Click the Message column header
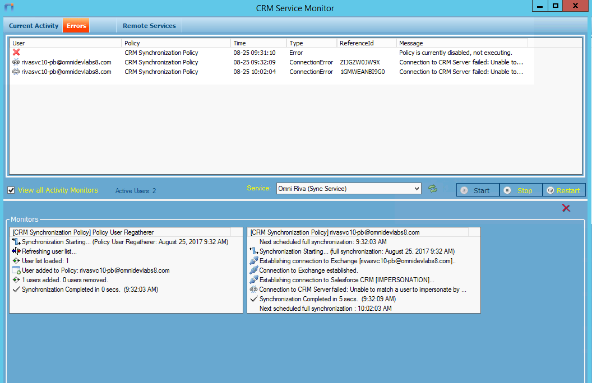Screen dimensions: 592x383 462,43
